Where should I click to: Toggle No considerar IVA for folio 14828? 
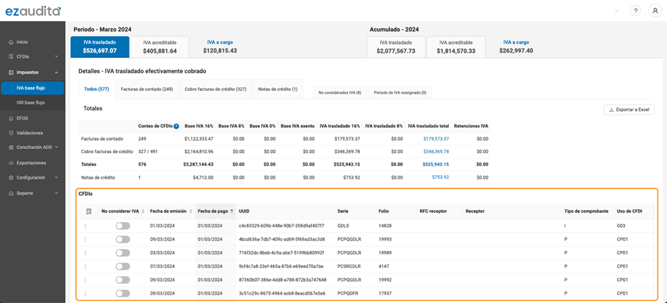[x=122, y=226]
